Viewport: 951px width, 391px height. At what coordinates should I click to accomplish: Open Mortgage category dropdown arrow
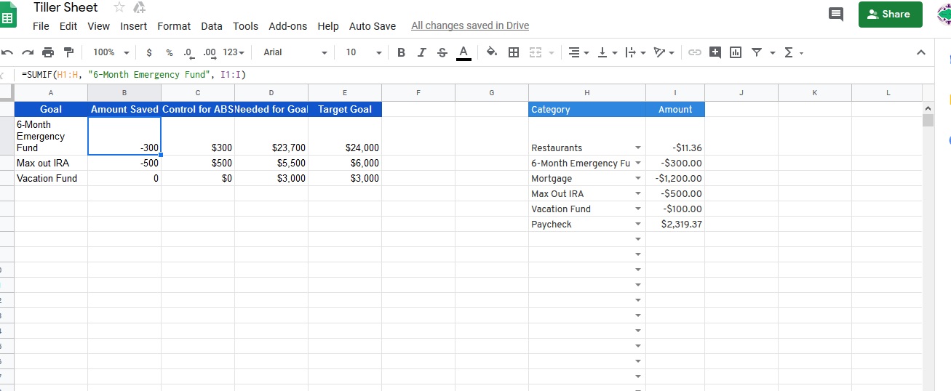pyautogui.click(x=638, y=178)
